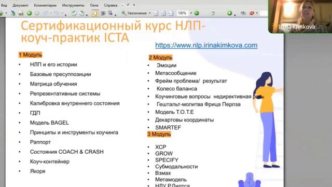Screen dimensions: 332x187
Task: Open the Окна menu
Action: (94, 5)
